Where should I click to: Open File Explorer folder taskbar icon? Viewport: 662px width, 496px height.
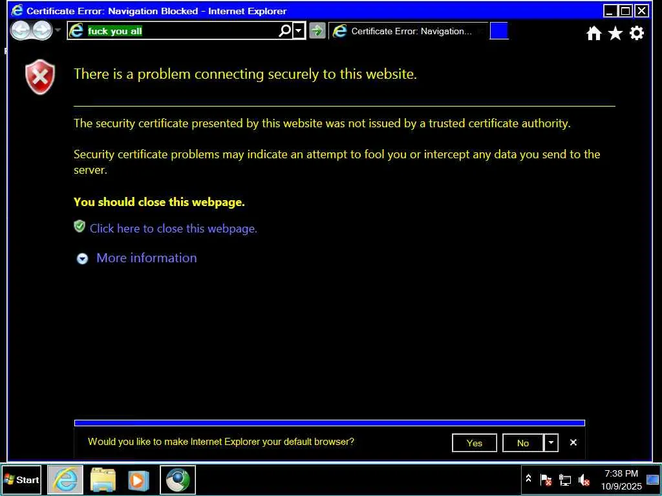point(103,480)
